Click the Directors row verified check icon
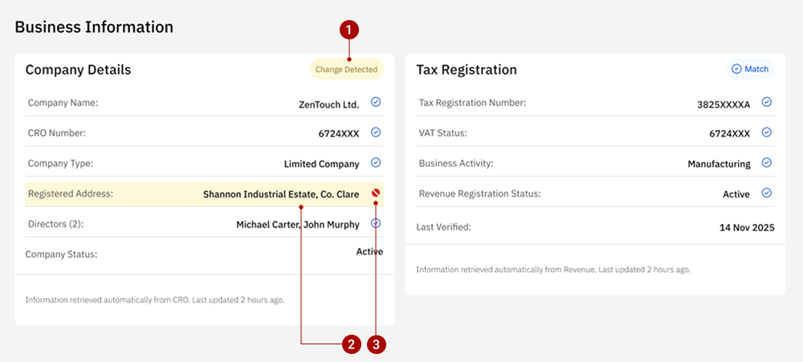The width and height of the screenshot is (803, 362). (x=376, y=224)
